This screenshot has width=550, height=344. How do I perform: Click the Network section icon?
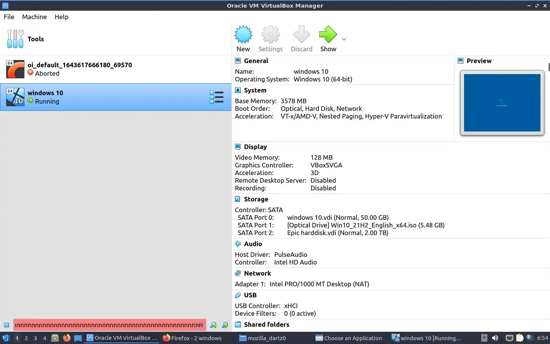point(238,273)
